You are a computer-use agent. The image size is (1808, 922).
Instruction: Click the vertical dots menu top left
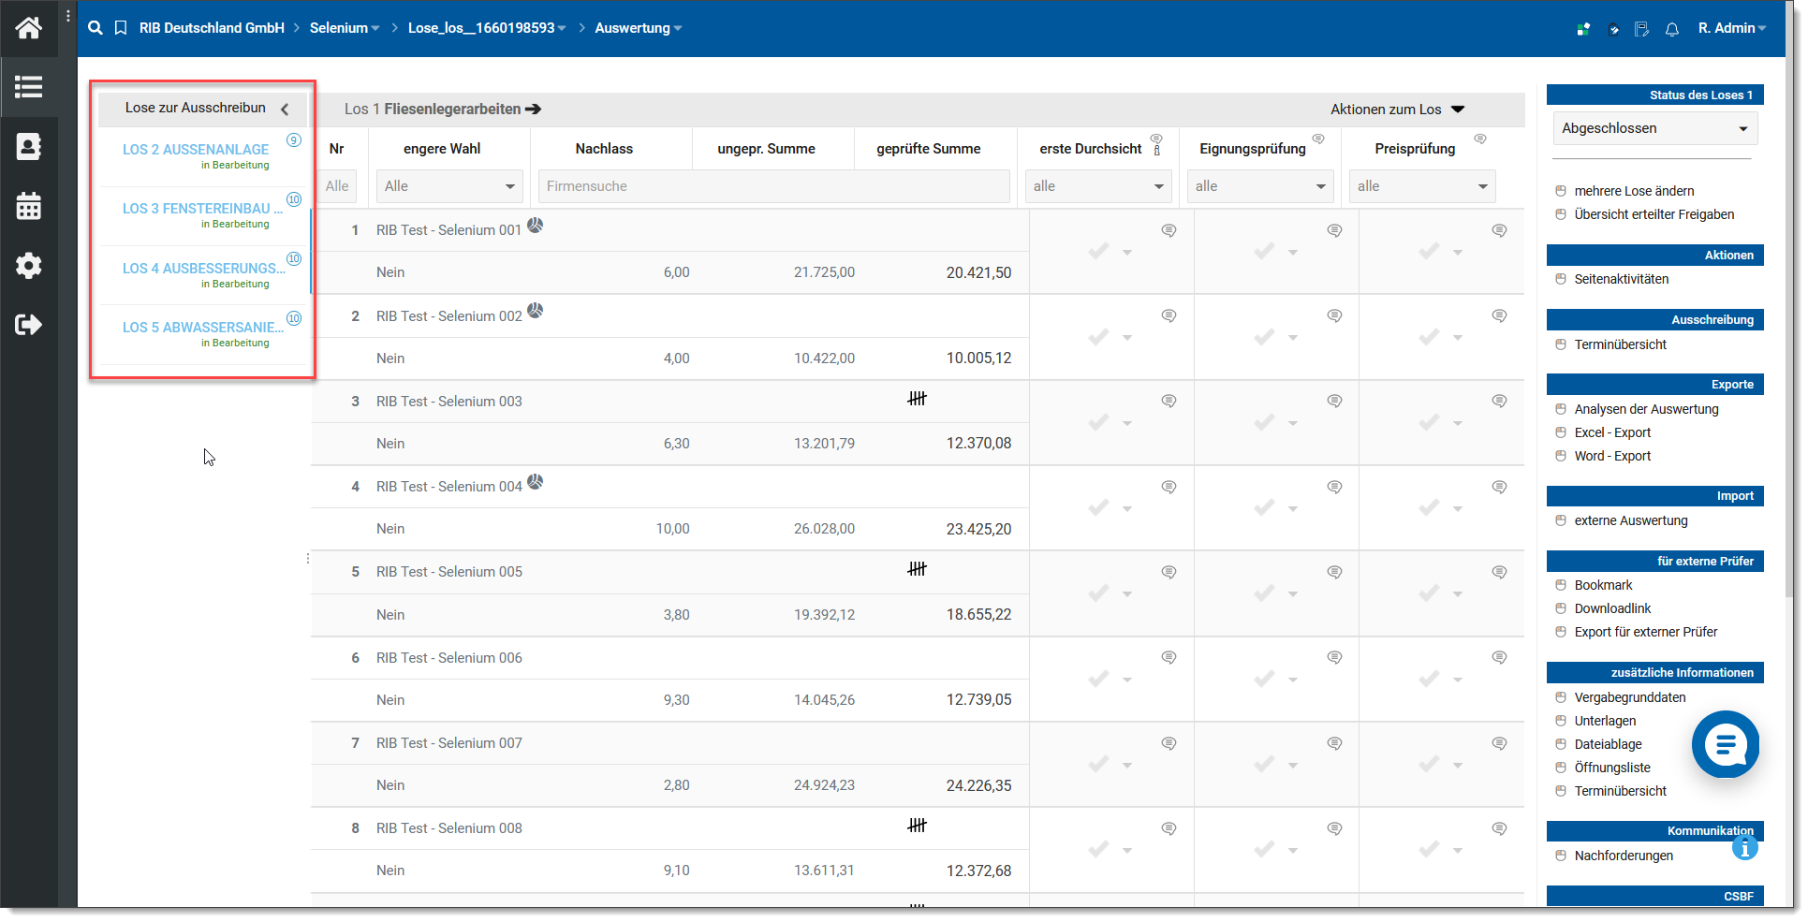[68, 16]
